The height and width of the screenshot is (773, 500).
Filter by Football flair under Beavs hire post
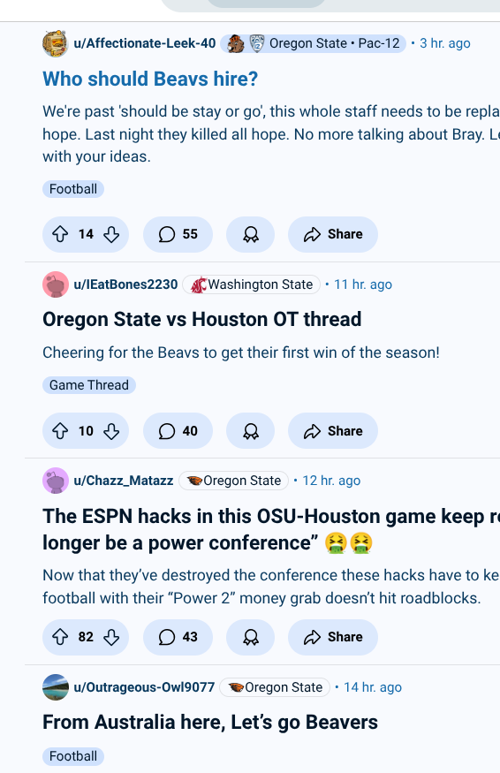point(73,189)
